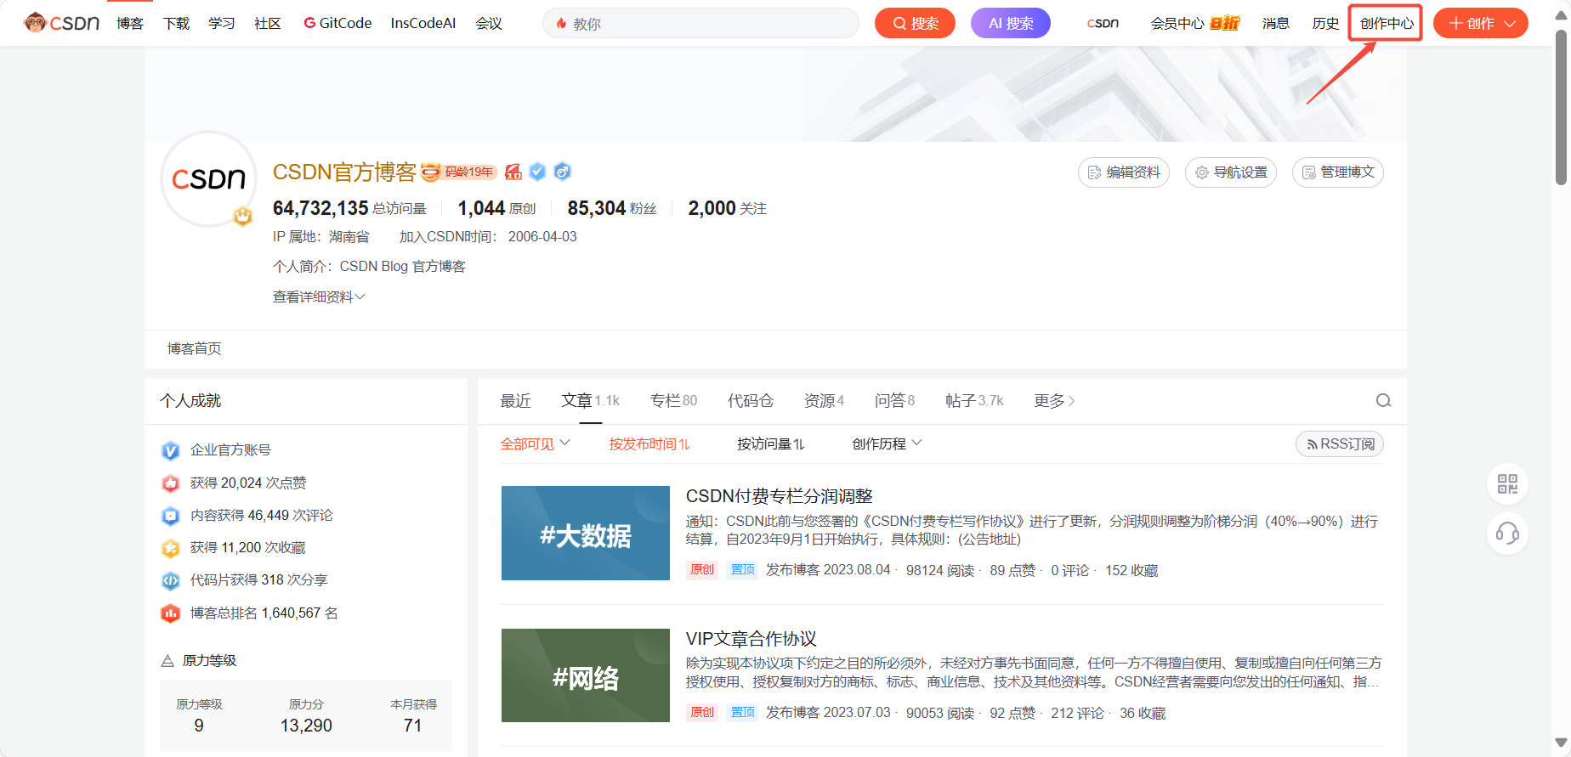The image size is (1571, 757).
Task: Open 全部可见 visibility dropdown
Action: click(x=536, y=444)
